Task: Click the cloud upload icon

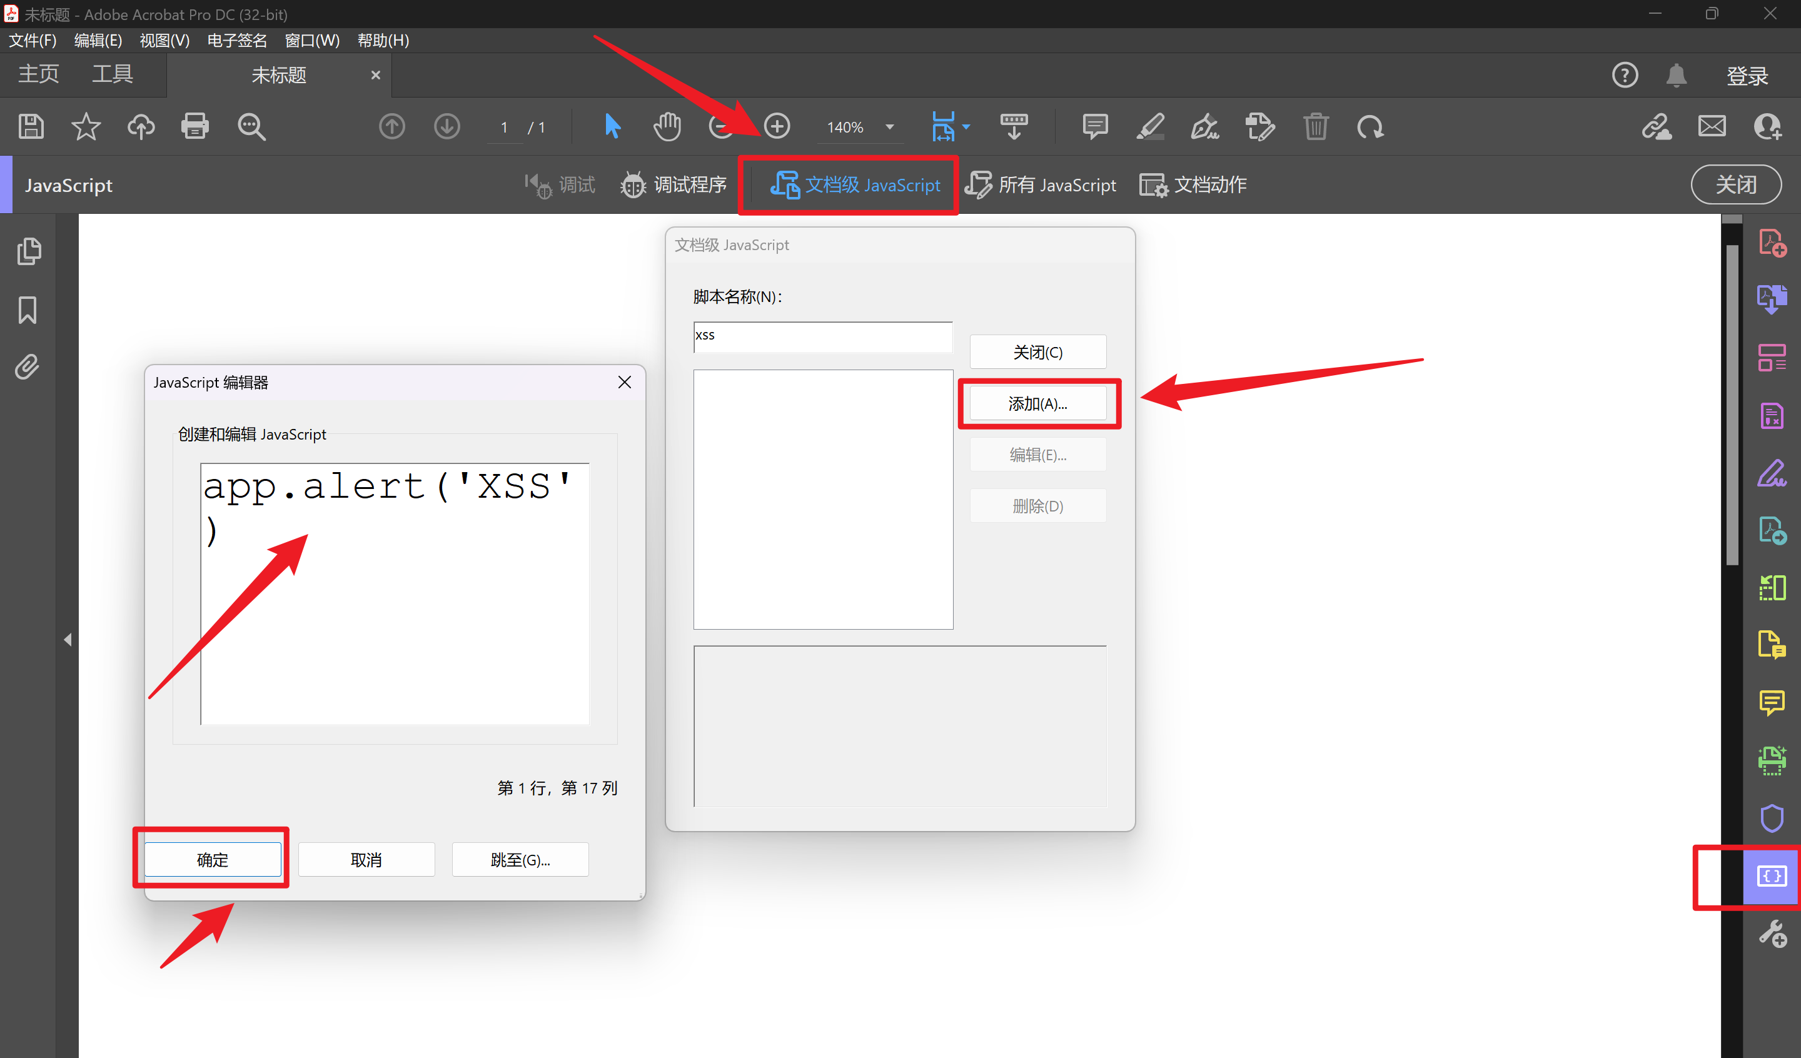Action: tap(141, 126)
